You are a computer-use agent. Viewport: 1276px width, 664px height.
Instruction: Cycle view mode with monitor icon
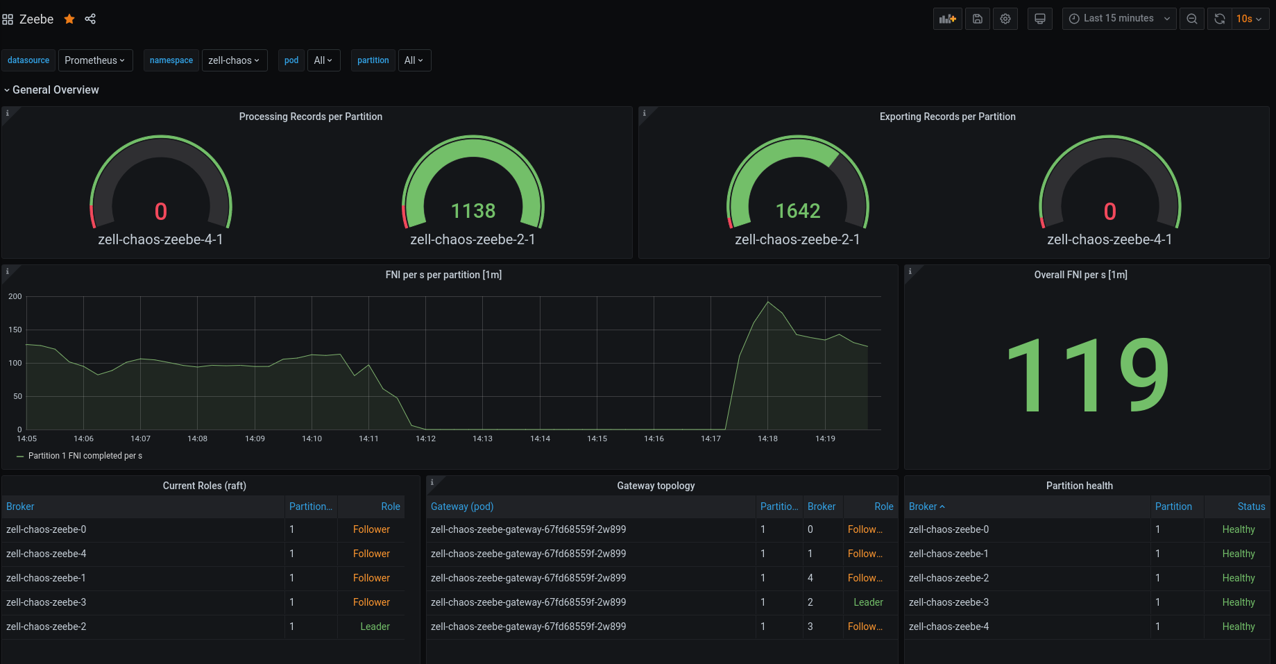1039,19
